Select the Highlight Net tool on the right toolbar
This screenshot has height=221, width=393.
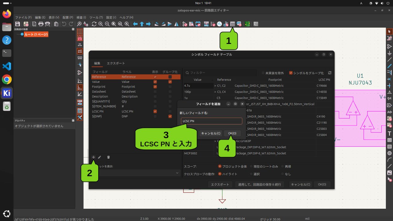[x=389, y=38]
